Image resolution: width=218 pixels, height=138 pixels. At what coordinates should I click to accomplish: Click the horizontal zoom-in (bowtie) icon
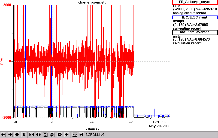[x=32, y=135]
